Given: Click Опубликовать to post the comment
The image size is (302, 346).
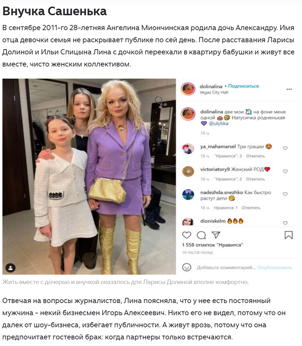Looking at the screenshot, I should pyautogui.click(x=275, y=267).
